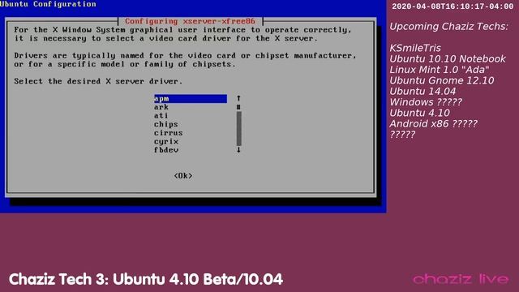This screenshot has height=292, width=519.
Task: Click the 'Ubuntu Configuration' header text
Action: click(x=48, y=4)
